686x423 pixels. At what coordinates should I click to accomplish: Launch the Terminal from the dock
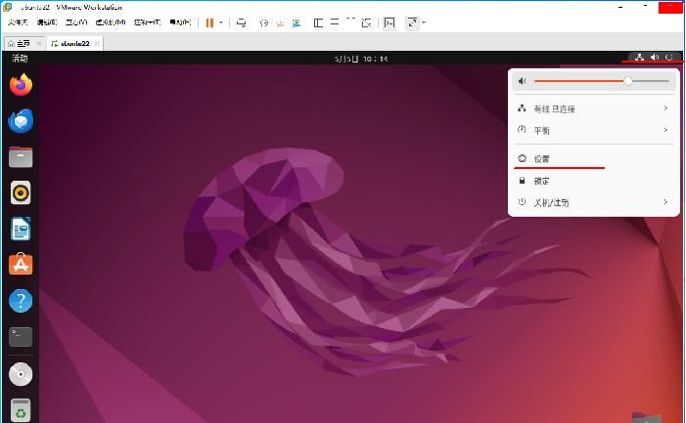tap(21, 337)
